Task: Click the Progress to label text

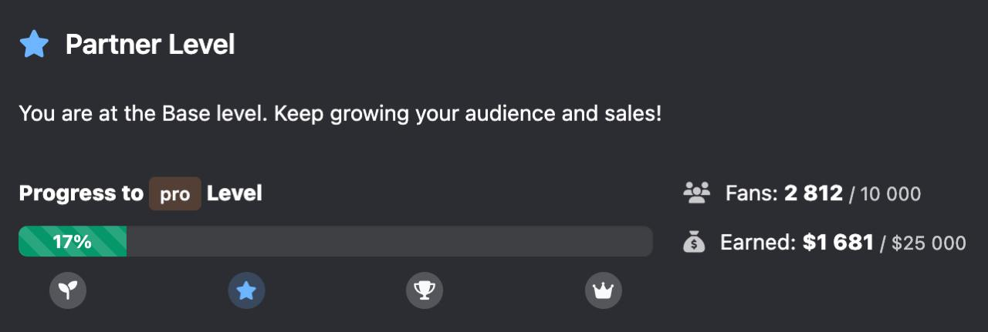Action: pyautogui.click(x=81, y=193)
